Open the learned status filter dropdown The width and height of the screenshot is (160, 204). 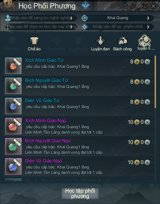click(40, 27)
